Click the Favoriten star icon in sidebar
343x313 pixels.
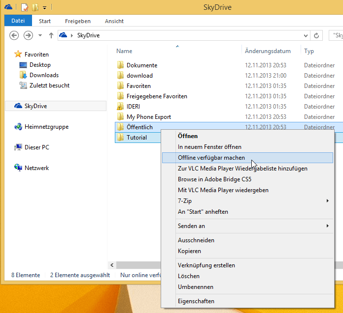[18, 54]
